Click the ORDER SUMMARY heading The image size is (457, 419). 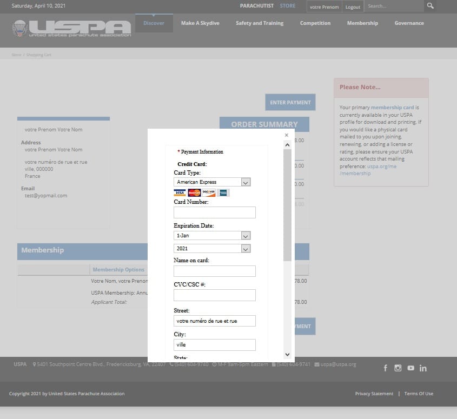click(264, 124)
